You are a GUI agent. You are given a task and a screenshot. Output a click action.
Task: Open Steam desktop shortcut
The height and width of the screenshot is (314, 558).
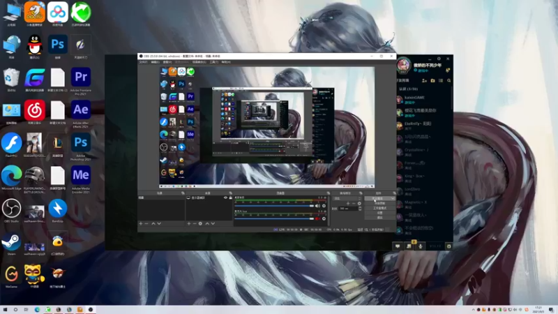click(x=11, y=244)
